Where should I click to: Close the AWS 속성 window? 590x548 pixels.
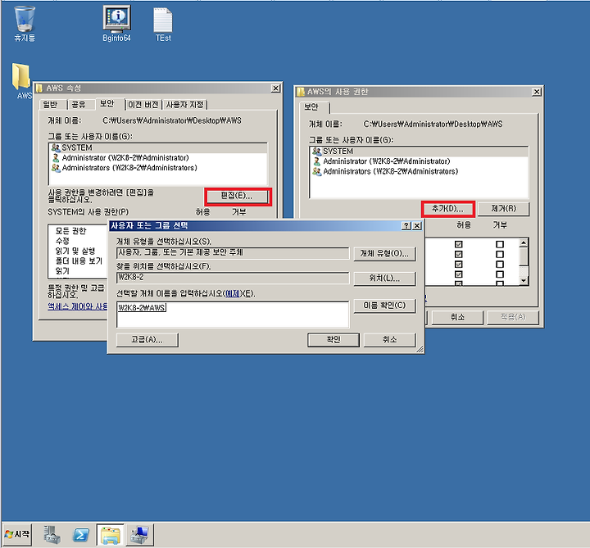pos(276,88)
